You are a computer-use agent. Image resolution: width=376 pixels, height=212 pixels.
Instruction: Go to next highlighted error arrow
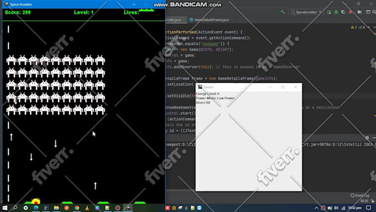click(374, 27)
